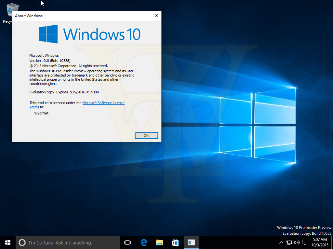The width and height of the screenshot is (333, 249).
Task: Launch Microsoft Edge from the taskbar
Action: pos(144,243)
